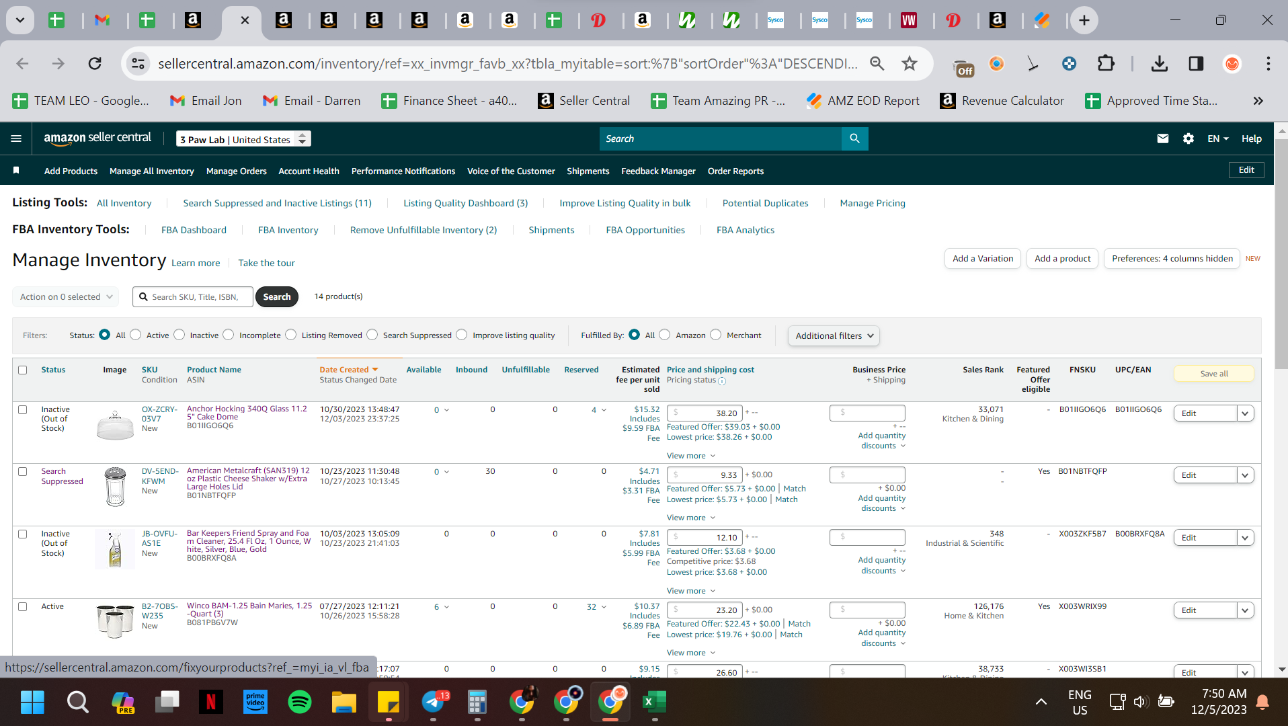Image resolution: width=1288 pixels, height=726 pixels.
Task: Open the EN language dropdown
Action: 1217,138
